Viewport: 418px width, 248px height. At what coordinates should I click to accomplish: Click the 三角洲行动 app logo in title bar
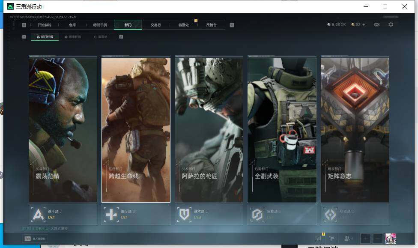(x=10, y=6)
